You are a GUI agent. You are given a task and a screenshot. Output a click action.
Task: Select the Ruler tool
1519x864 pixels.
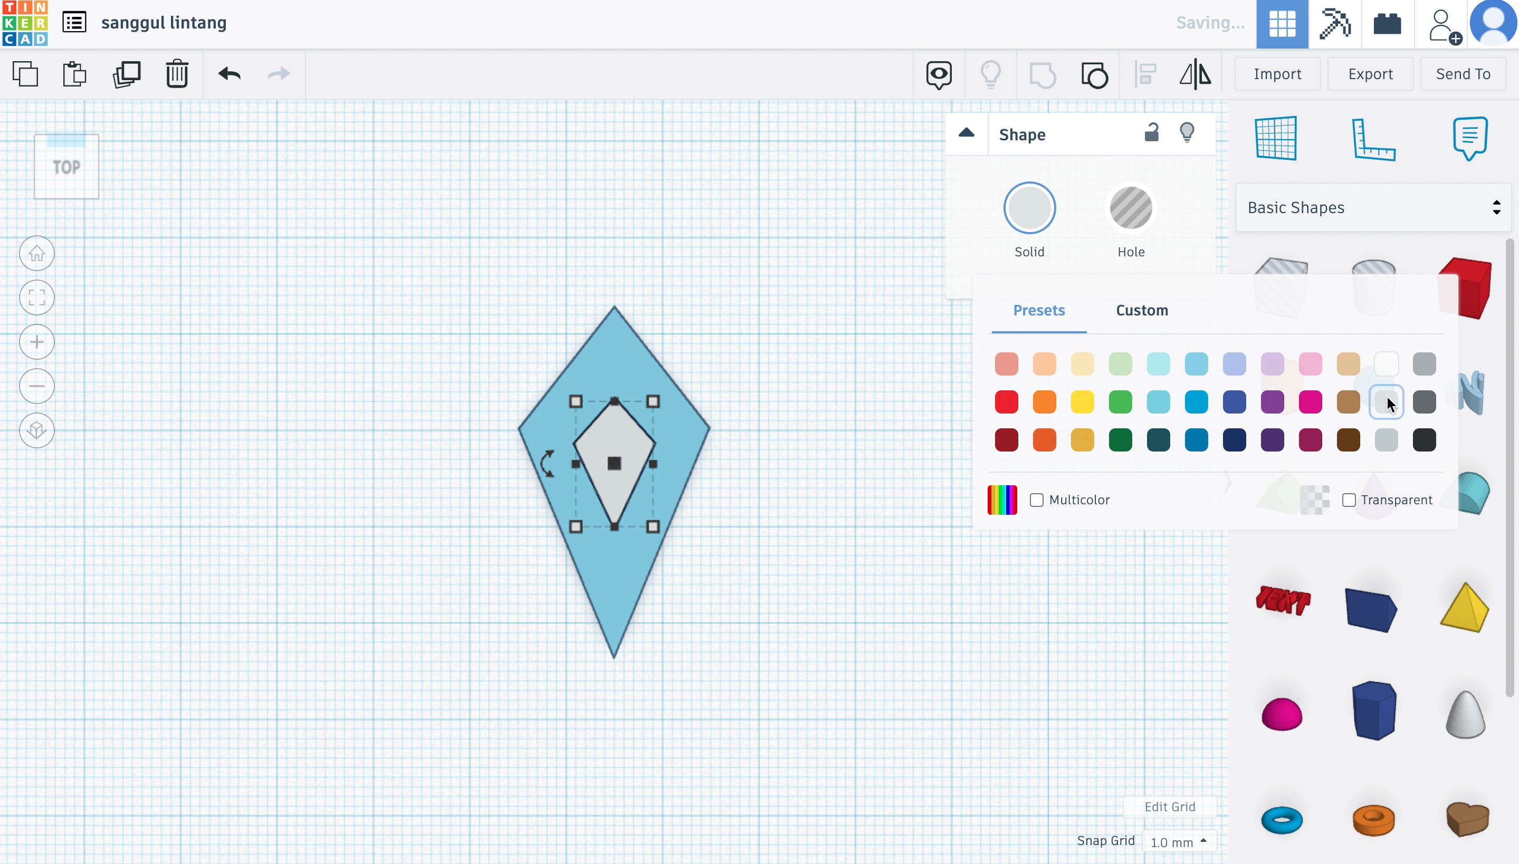tap(1373, 139)
